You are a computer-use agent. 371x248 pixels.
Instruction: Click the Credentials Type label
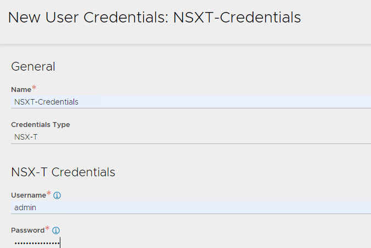tap(40, 125)
